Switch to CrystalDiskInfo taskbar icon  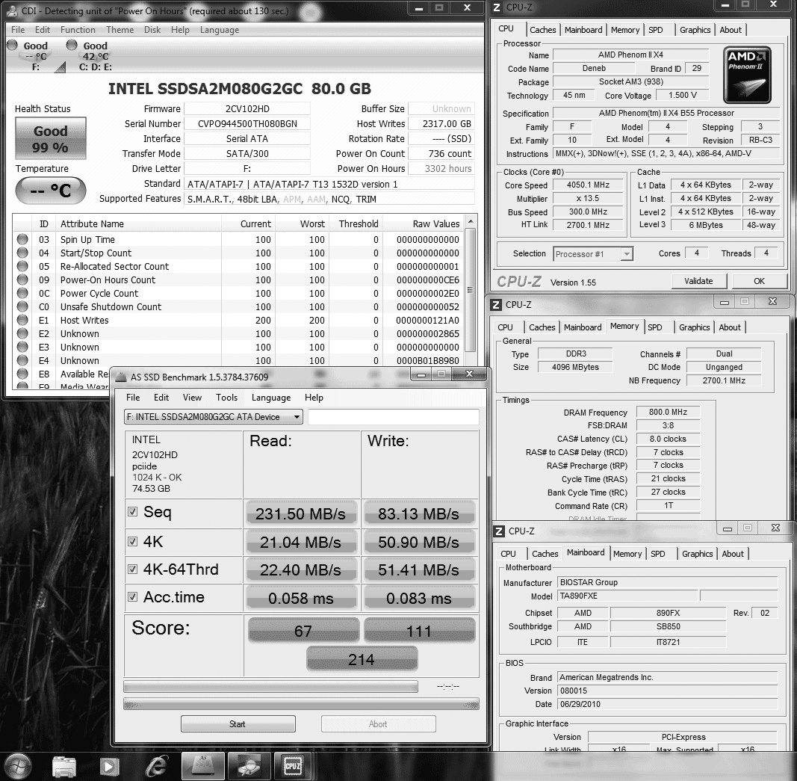click(x=248, y=766)
